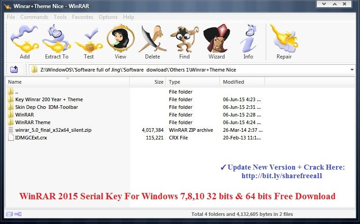Click the folder icon in the address bar
The height and width of the screenshot is (224, 360).
click(x=34, y=69)
